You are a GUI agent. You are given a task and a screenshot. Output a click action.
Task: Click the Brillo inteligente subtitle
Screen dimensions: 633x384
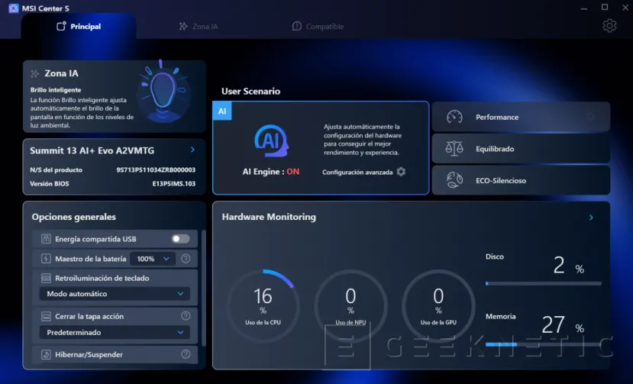coord(56,89)
